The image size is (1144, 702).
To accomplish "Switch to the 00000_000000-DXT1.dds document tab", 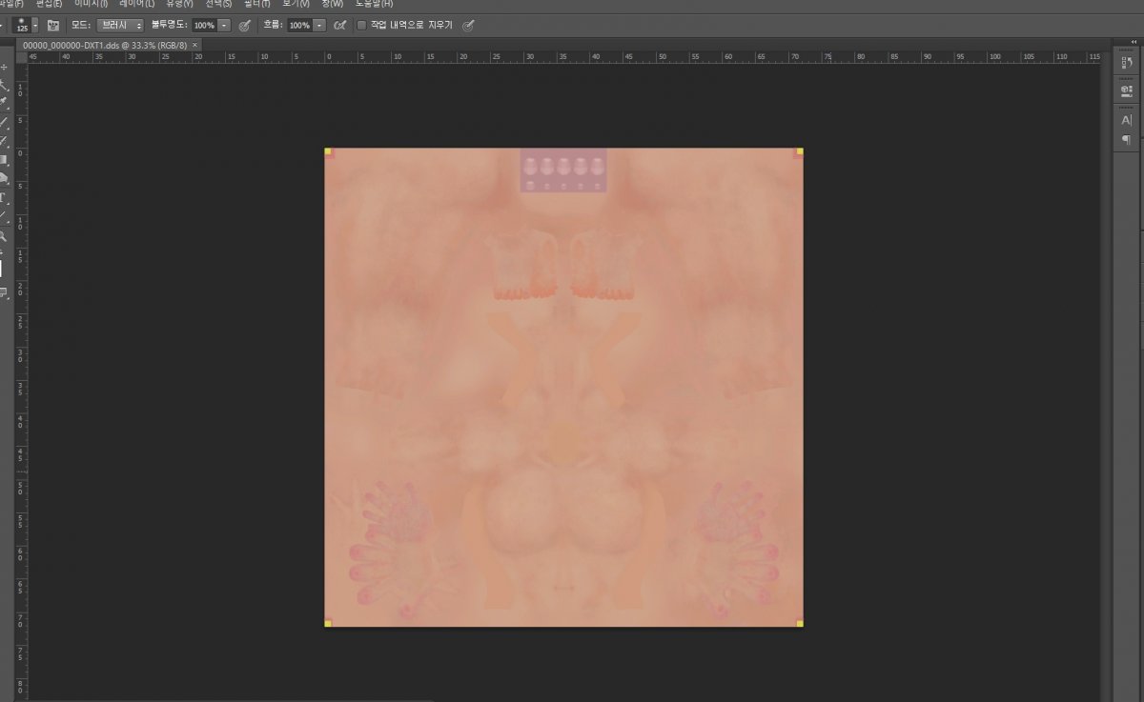I will click(x=105, y=45).
